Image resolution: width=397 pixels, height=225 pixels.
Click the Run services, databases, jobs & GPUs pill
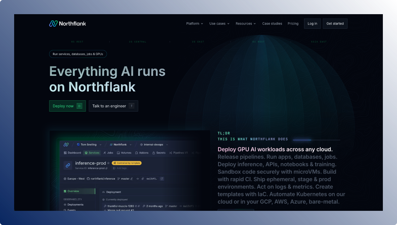[78, 54]
